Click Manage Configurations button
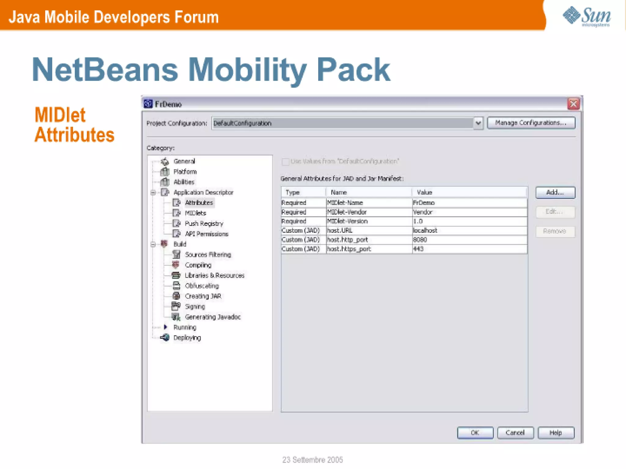Viewport: 626px width, 469px height. (x=531, y=123)
